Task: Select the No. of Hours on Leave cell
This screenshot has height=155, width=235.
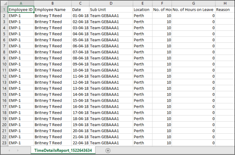Action: tap(193, 10)
